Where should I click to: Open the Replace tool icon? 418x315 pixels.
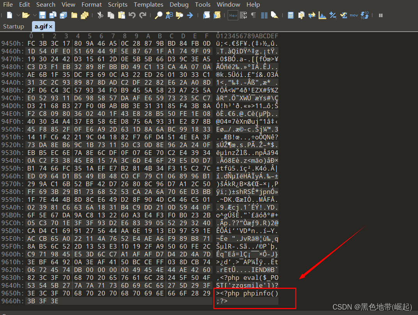[169, 15]
